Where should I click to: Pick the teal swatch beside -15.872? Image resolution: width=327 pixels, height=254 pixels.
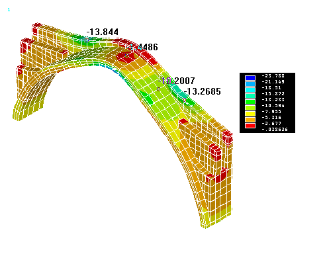pos(250,96)
